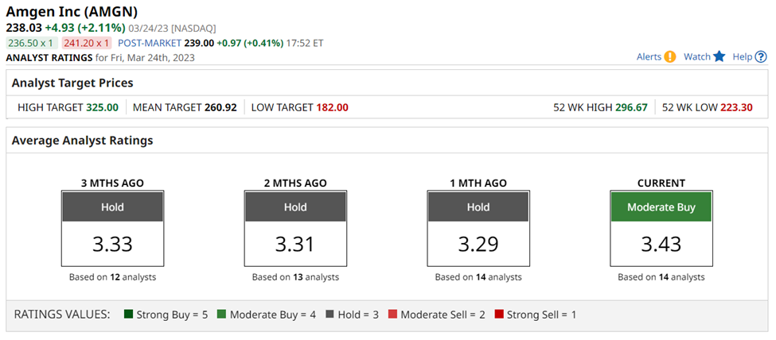
Task: Click the rating score 3.31
Action: coord(295,245)
